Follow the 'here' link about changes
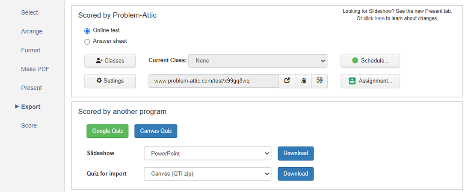 click(x=379, y=18)
